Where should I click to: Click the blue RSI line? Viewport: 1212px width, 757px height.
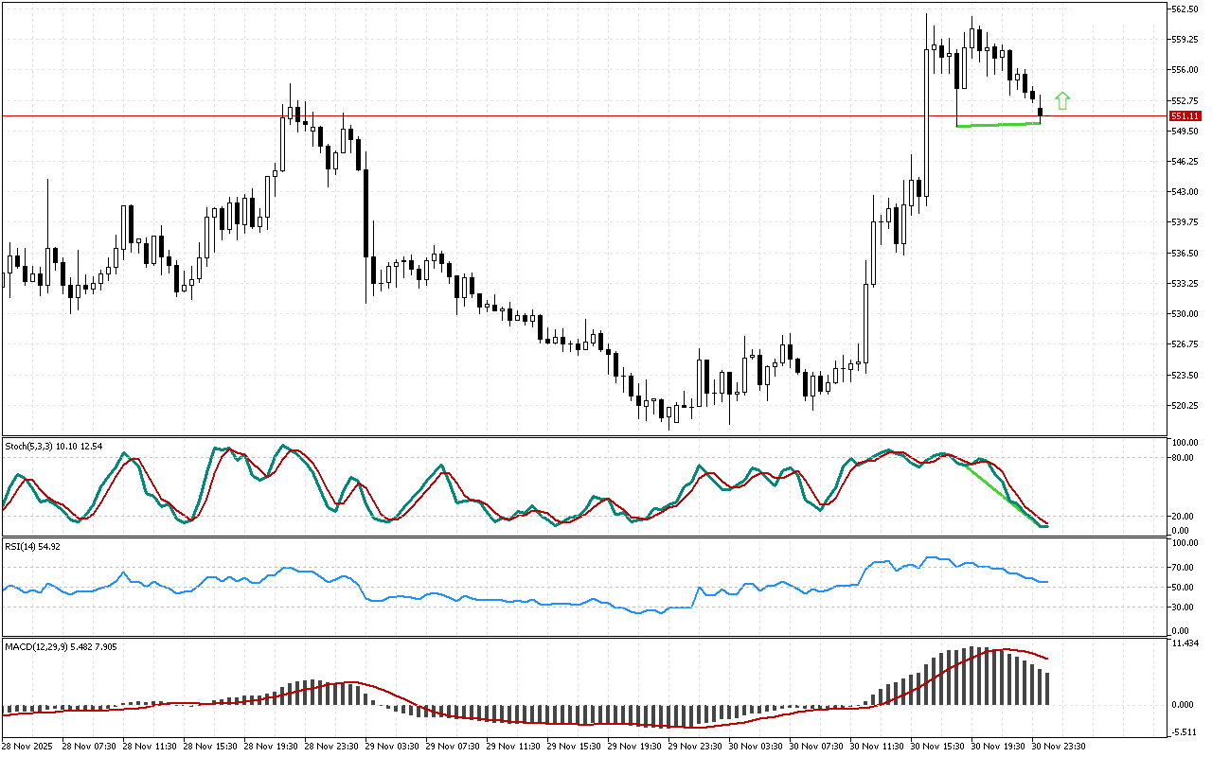[568, 603]
